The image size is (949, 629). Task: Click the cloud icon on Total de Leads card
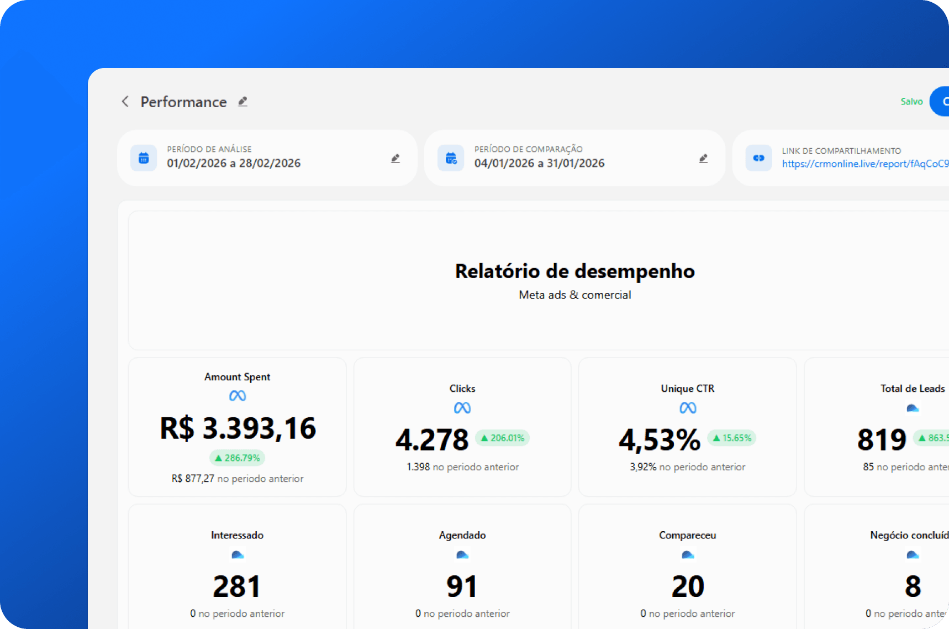click(x=912, y=408)
